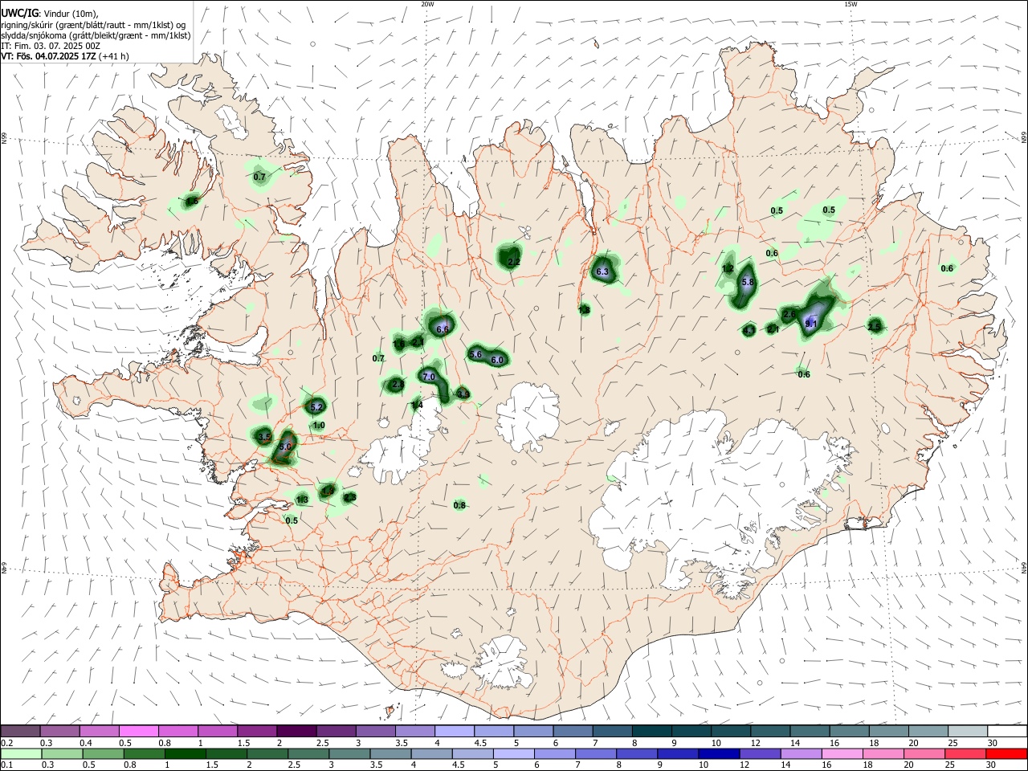Click the 6.6 rainfall value label

tap(443, 329)
